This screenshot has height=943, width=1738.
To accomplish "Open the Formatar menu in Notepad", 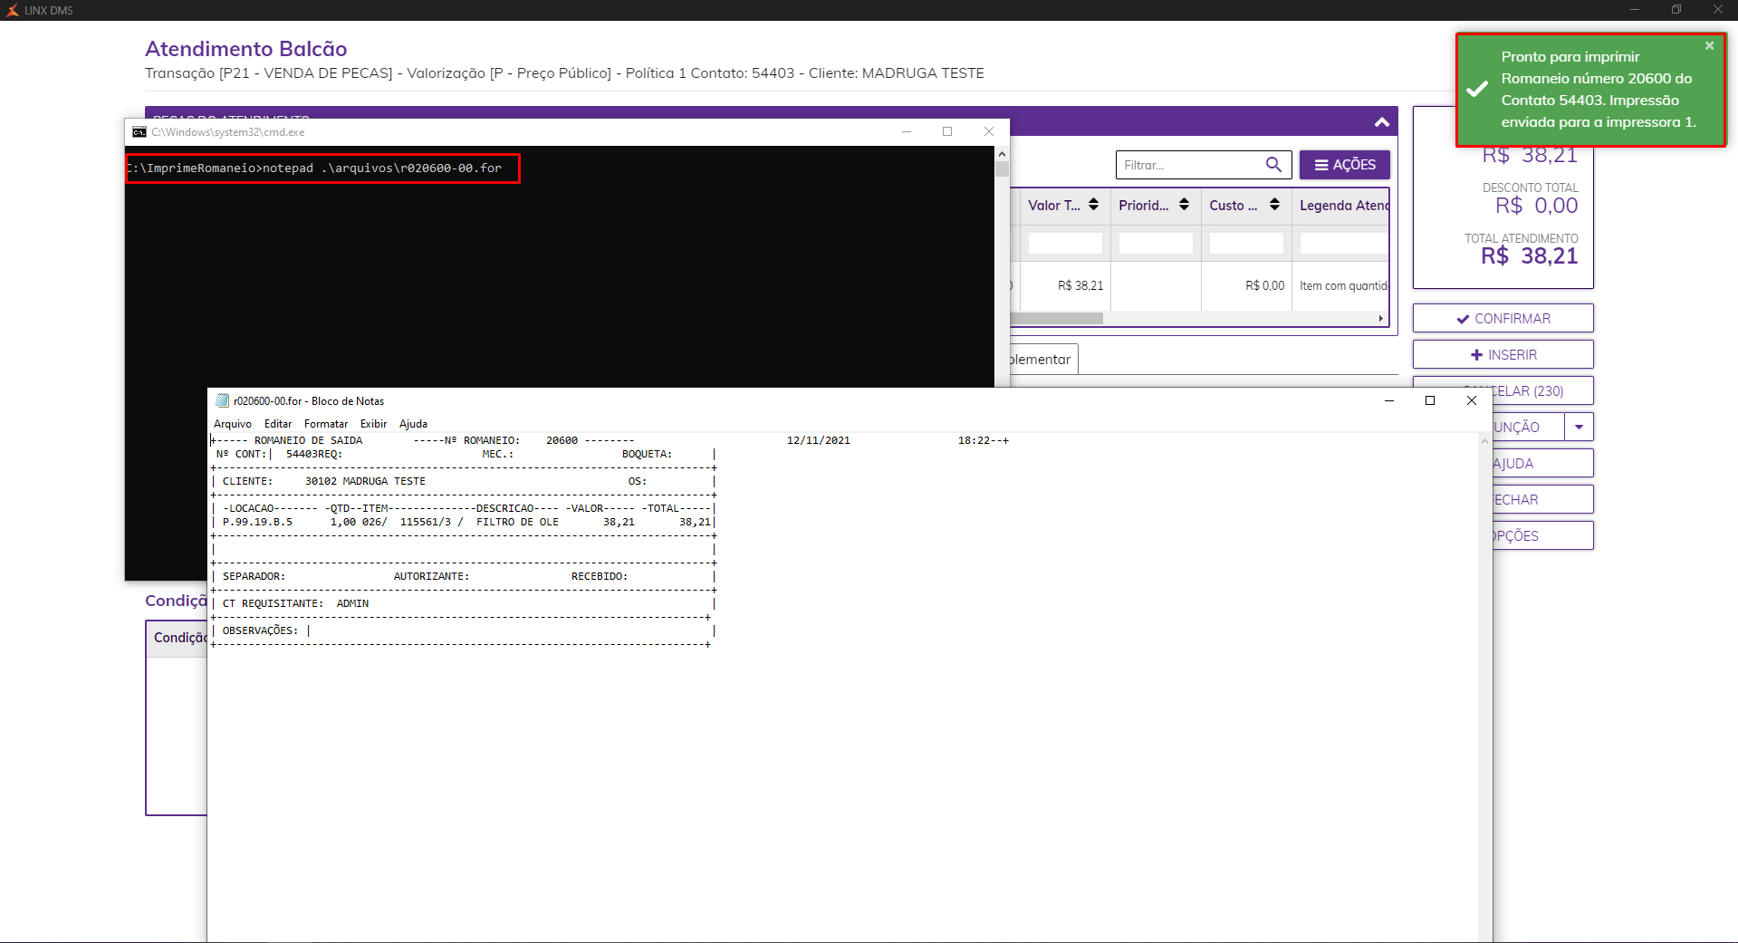I will tap(326, 424).
